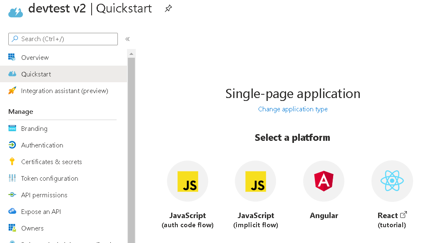
Task: Select the React platform icon
Action: pos(392,181)
